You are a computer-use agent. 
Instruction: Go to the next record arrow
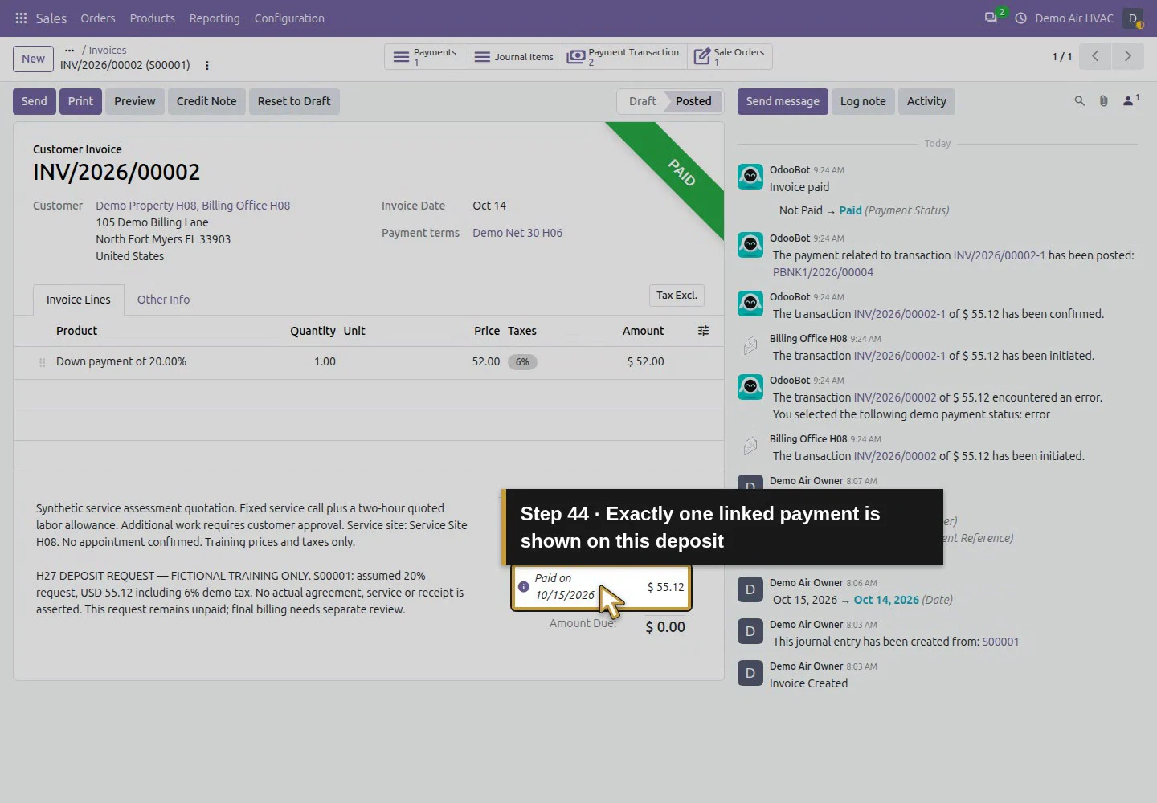(1127, 56)
